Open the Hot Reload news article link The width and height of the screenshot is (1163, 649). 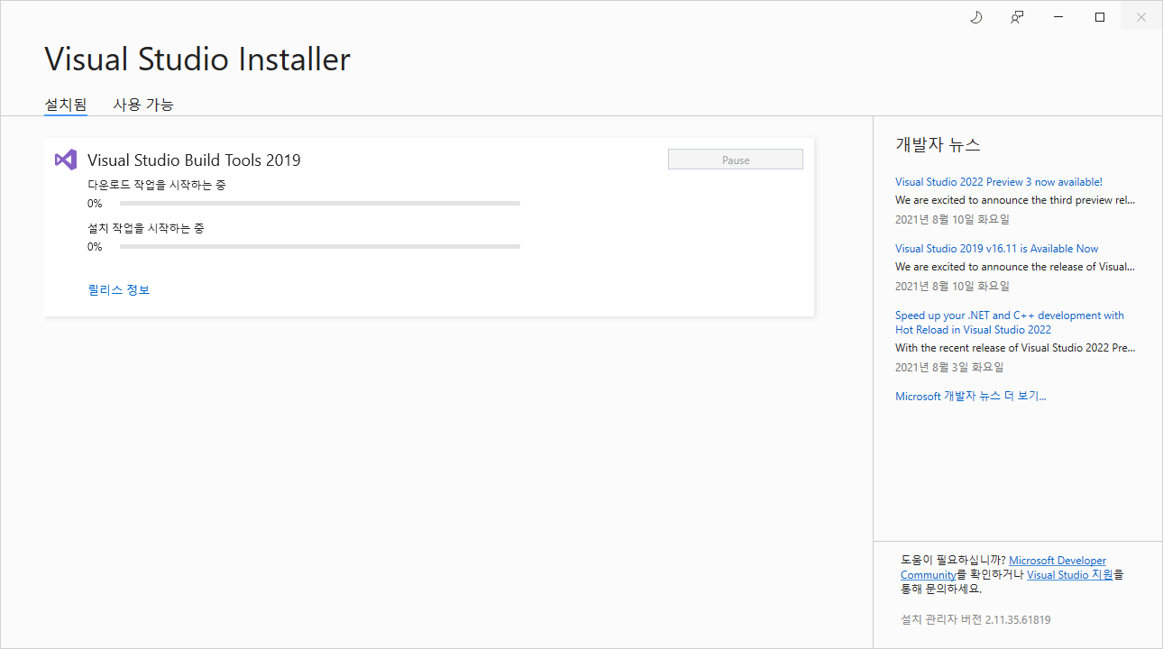pyautogui.click(x=1010, y=323)
